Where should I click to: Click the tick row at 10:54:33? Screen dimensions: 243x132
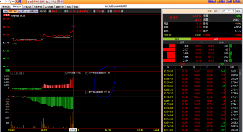(x=201, y=130)
